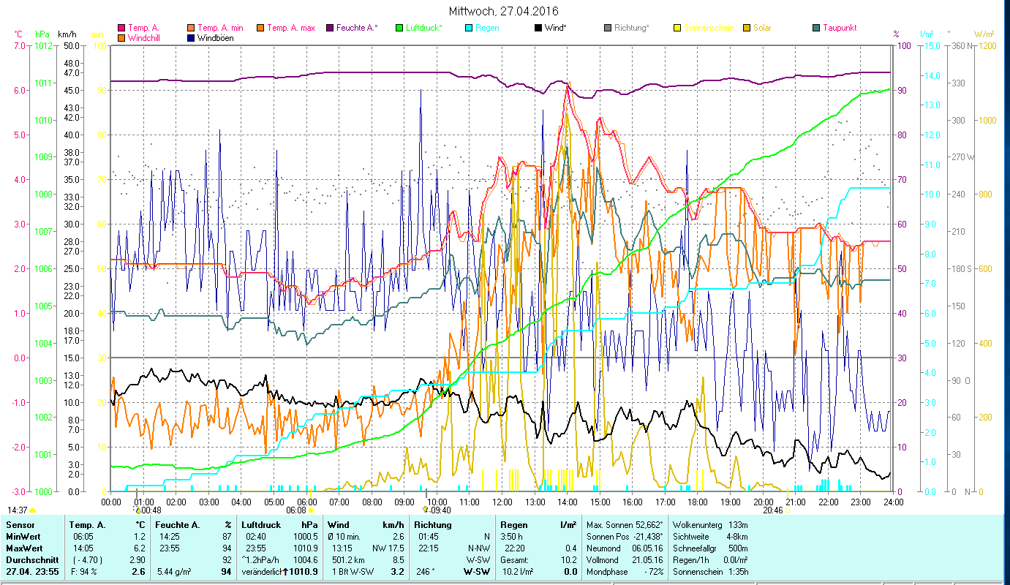
Task: Click the moon marker icon beside 09:40
Action: click(425, 510)
